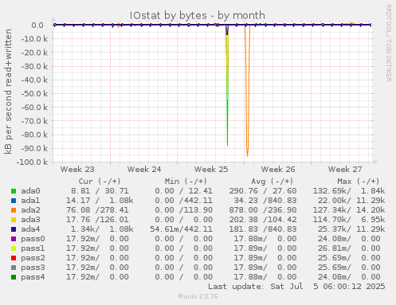Click ada2 average value '878.00 /236.90'
This screenshot has height=305, width=396.
click(x=263, y=210)
